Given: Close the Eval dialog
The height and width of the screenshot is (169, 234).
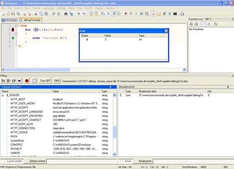Looking at the screenshot, I should [166, 31].
